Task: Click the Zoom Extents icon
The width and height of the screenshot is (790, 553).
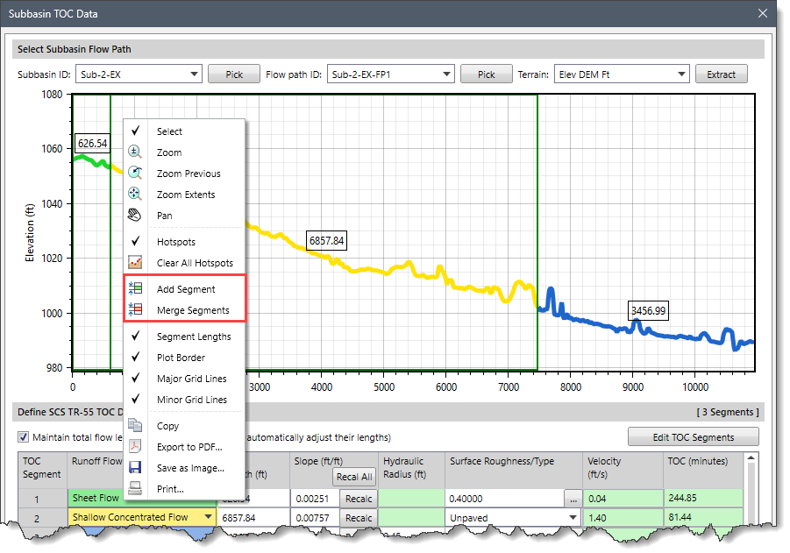Action: click(x=135, y=195)
